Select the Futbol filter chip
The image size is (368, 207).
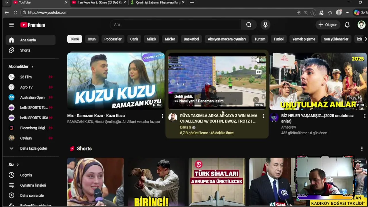[279, 39]
